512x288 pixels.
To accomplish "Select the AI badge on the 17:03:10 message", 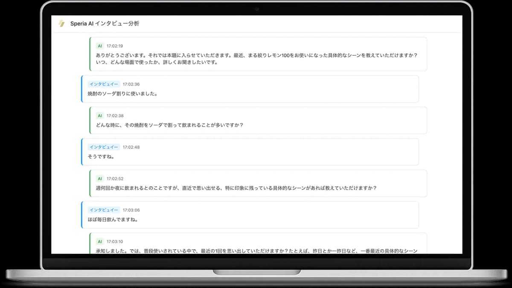I will (99, 241).
